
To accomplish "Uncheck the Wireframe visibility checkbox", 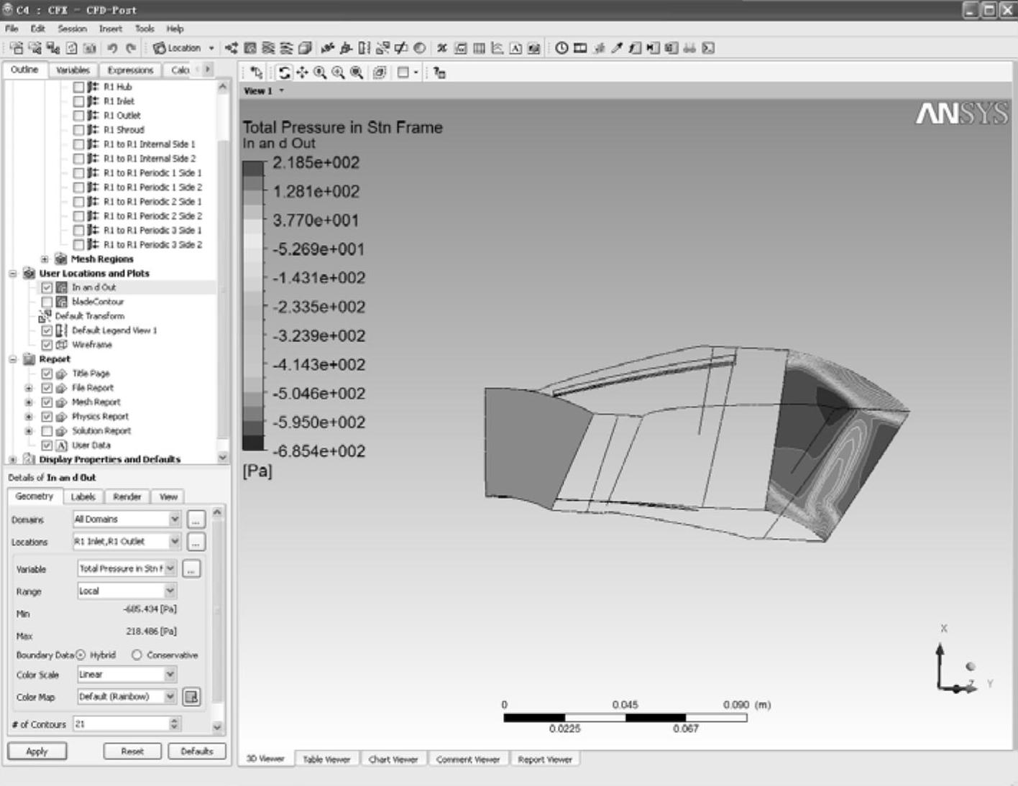I will [x=47, y=345].
